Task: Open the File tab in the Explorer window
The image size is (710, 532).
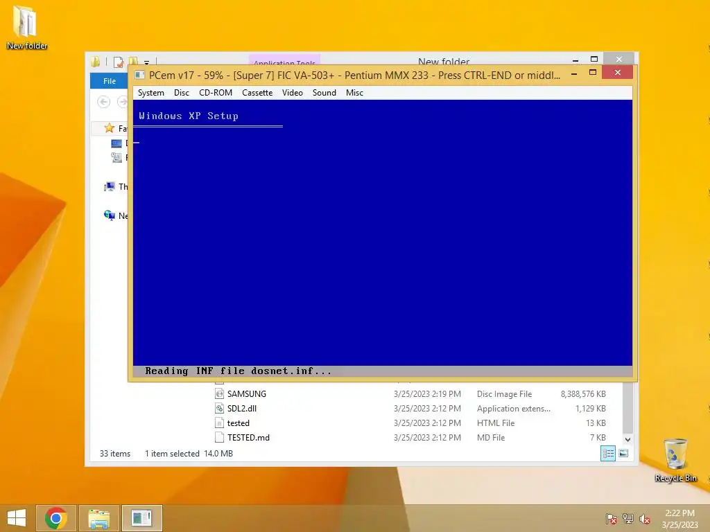Action: [x=109, y=81]
